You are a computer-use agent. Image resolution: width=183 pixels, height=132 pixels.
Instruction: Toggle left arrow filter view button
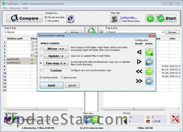click(x=87, y=119)
